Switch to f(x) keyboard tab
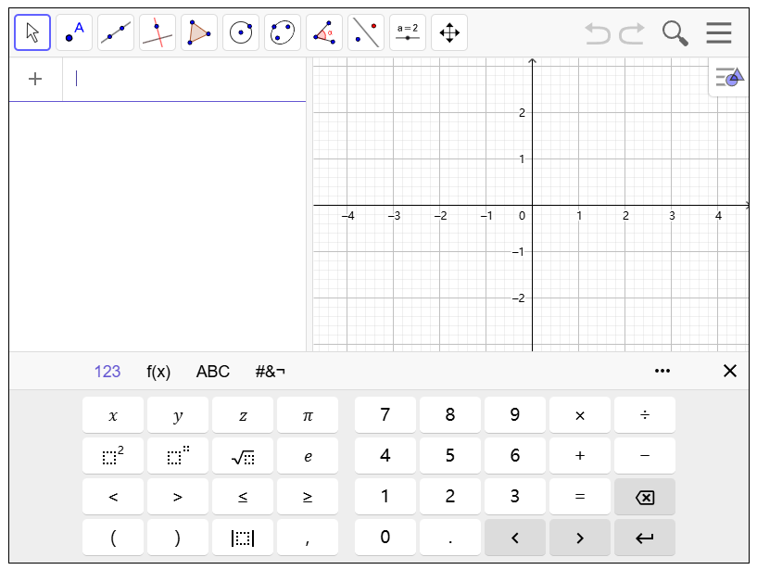 (x=158, y=372)
